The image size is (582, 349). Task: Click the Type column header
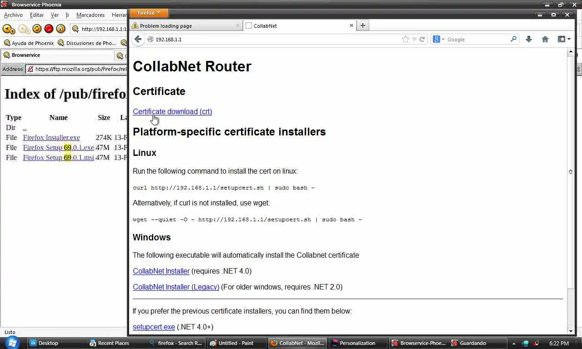(14, 118)
